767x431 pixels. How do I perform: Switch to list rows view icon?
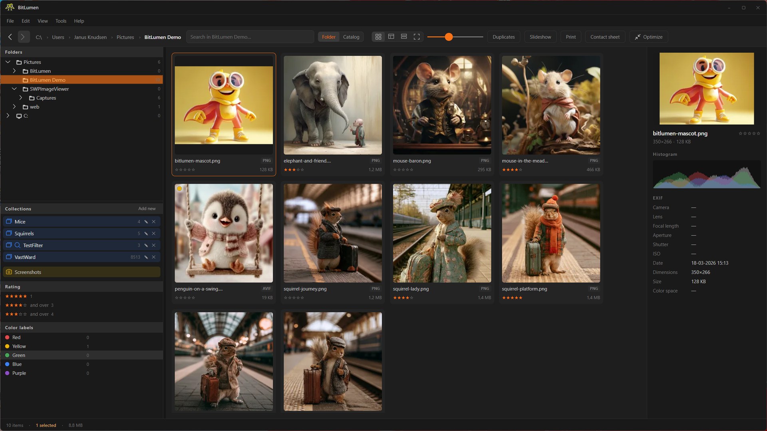coord(404,37)
